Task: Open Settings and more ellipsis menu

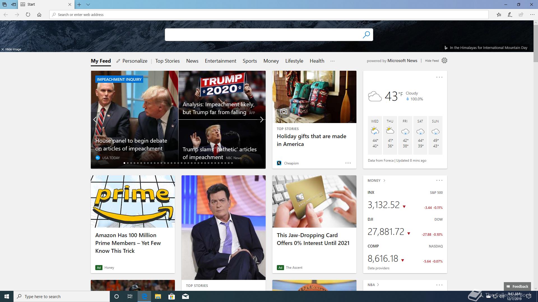Action: (532, 15)
